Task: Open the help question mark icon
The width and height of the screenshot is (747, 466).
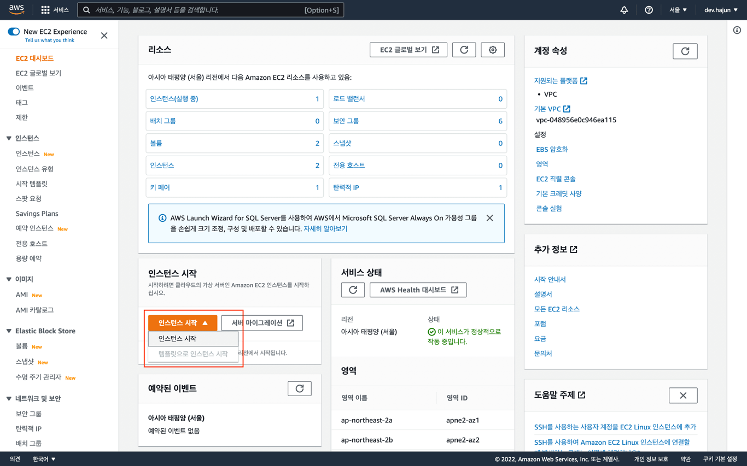Action: click(649, 10)
